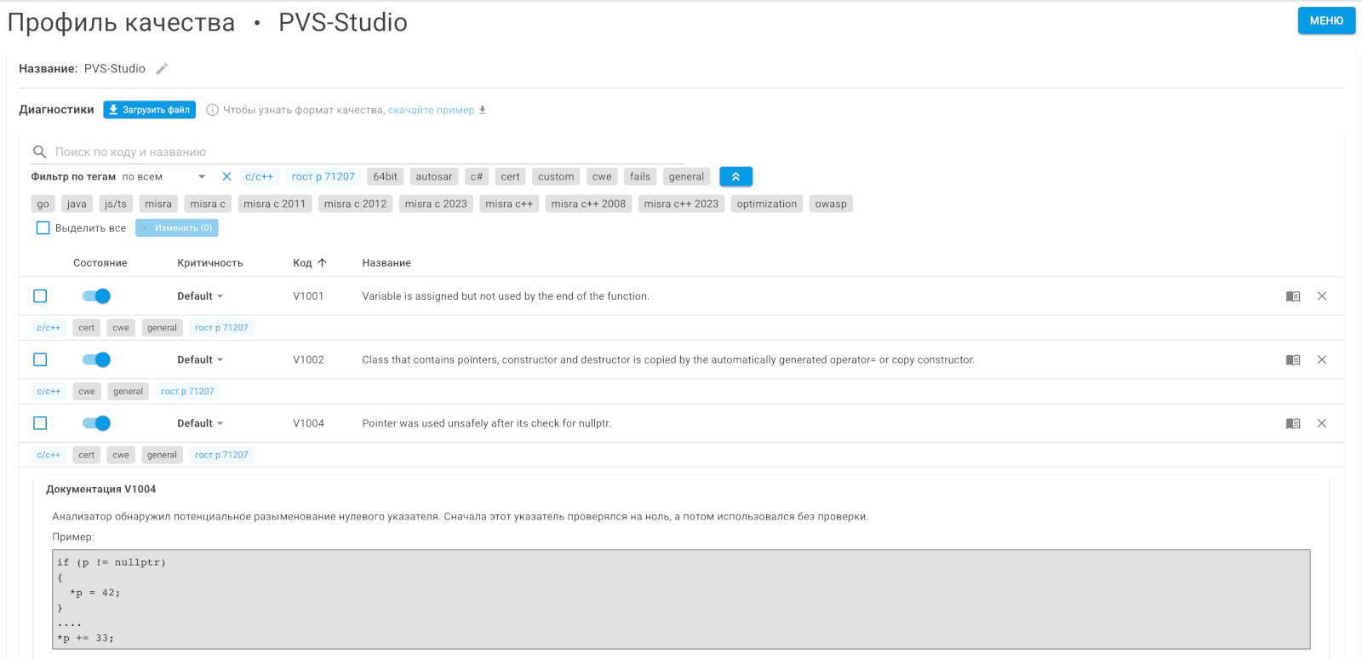Click the pencil icon to edit the profile name
The image size is (1362, 660).
point(162,69)
